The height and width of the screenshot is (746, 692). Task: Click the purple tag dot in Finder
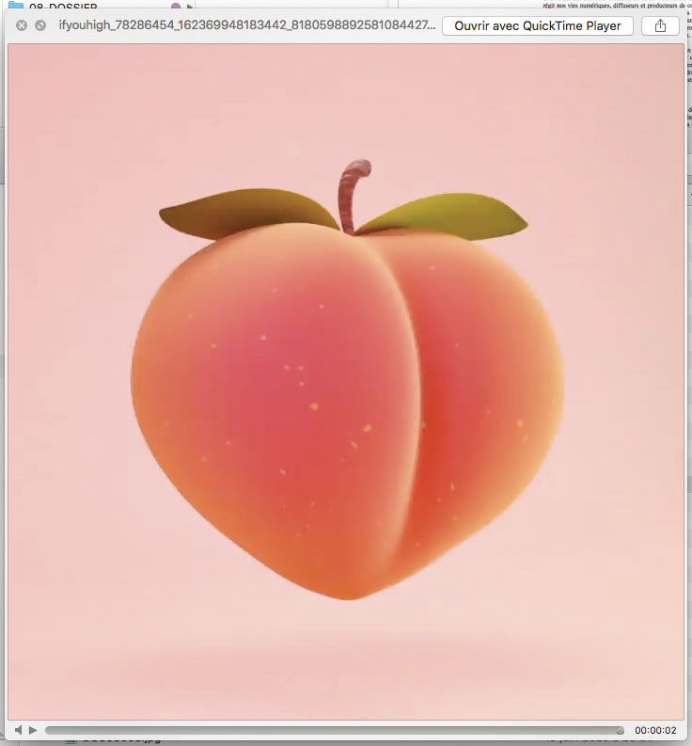(x=176, y=6)
